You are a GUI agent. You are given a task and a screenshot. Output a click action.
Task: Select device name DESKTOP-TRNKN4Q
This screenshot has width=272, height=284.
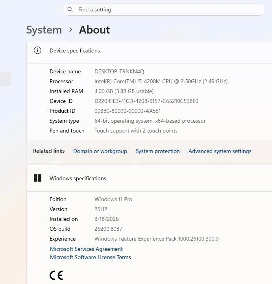click(119, 71)
